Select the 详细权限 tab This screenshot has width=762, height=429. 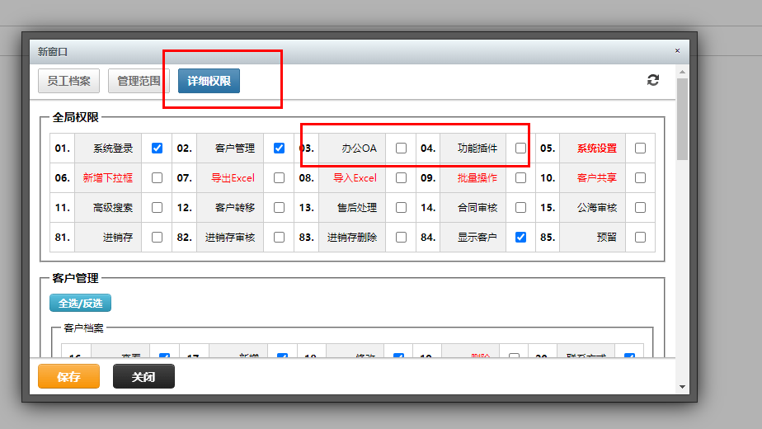[x=209, y=81]
